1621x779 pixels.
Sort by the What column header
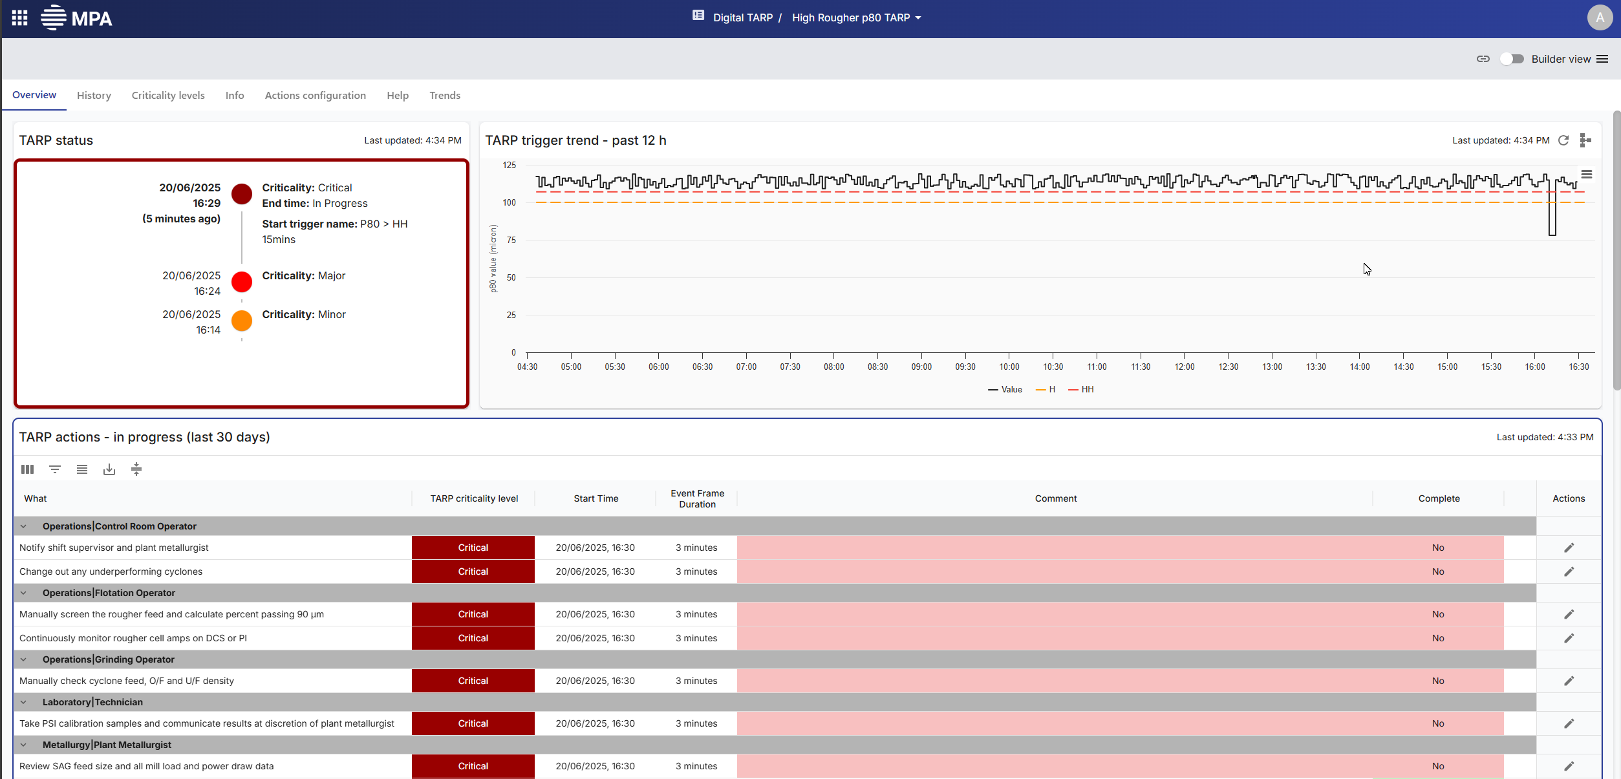coord(36,498)
